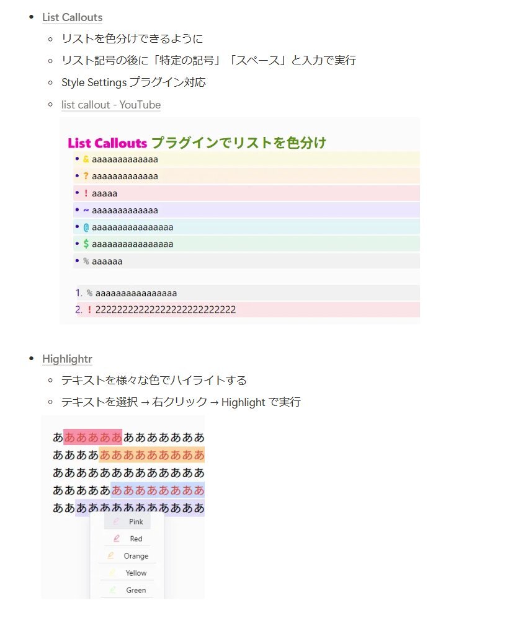Screen dimensions: 531x618
Task: Click the orange highlighter pen icon
Action: 111,556
